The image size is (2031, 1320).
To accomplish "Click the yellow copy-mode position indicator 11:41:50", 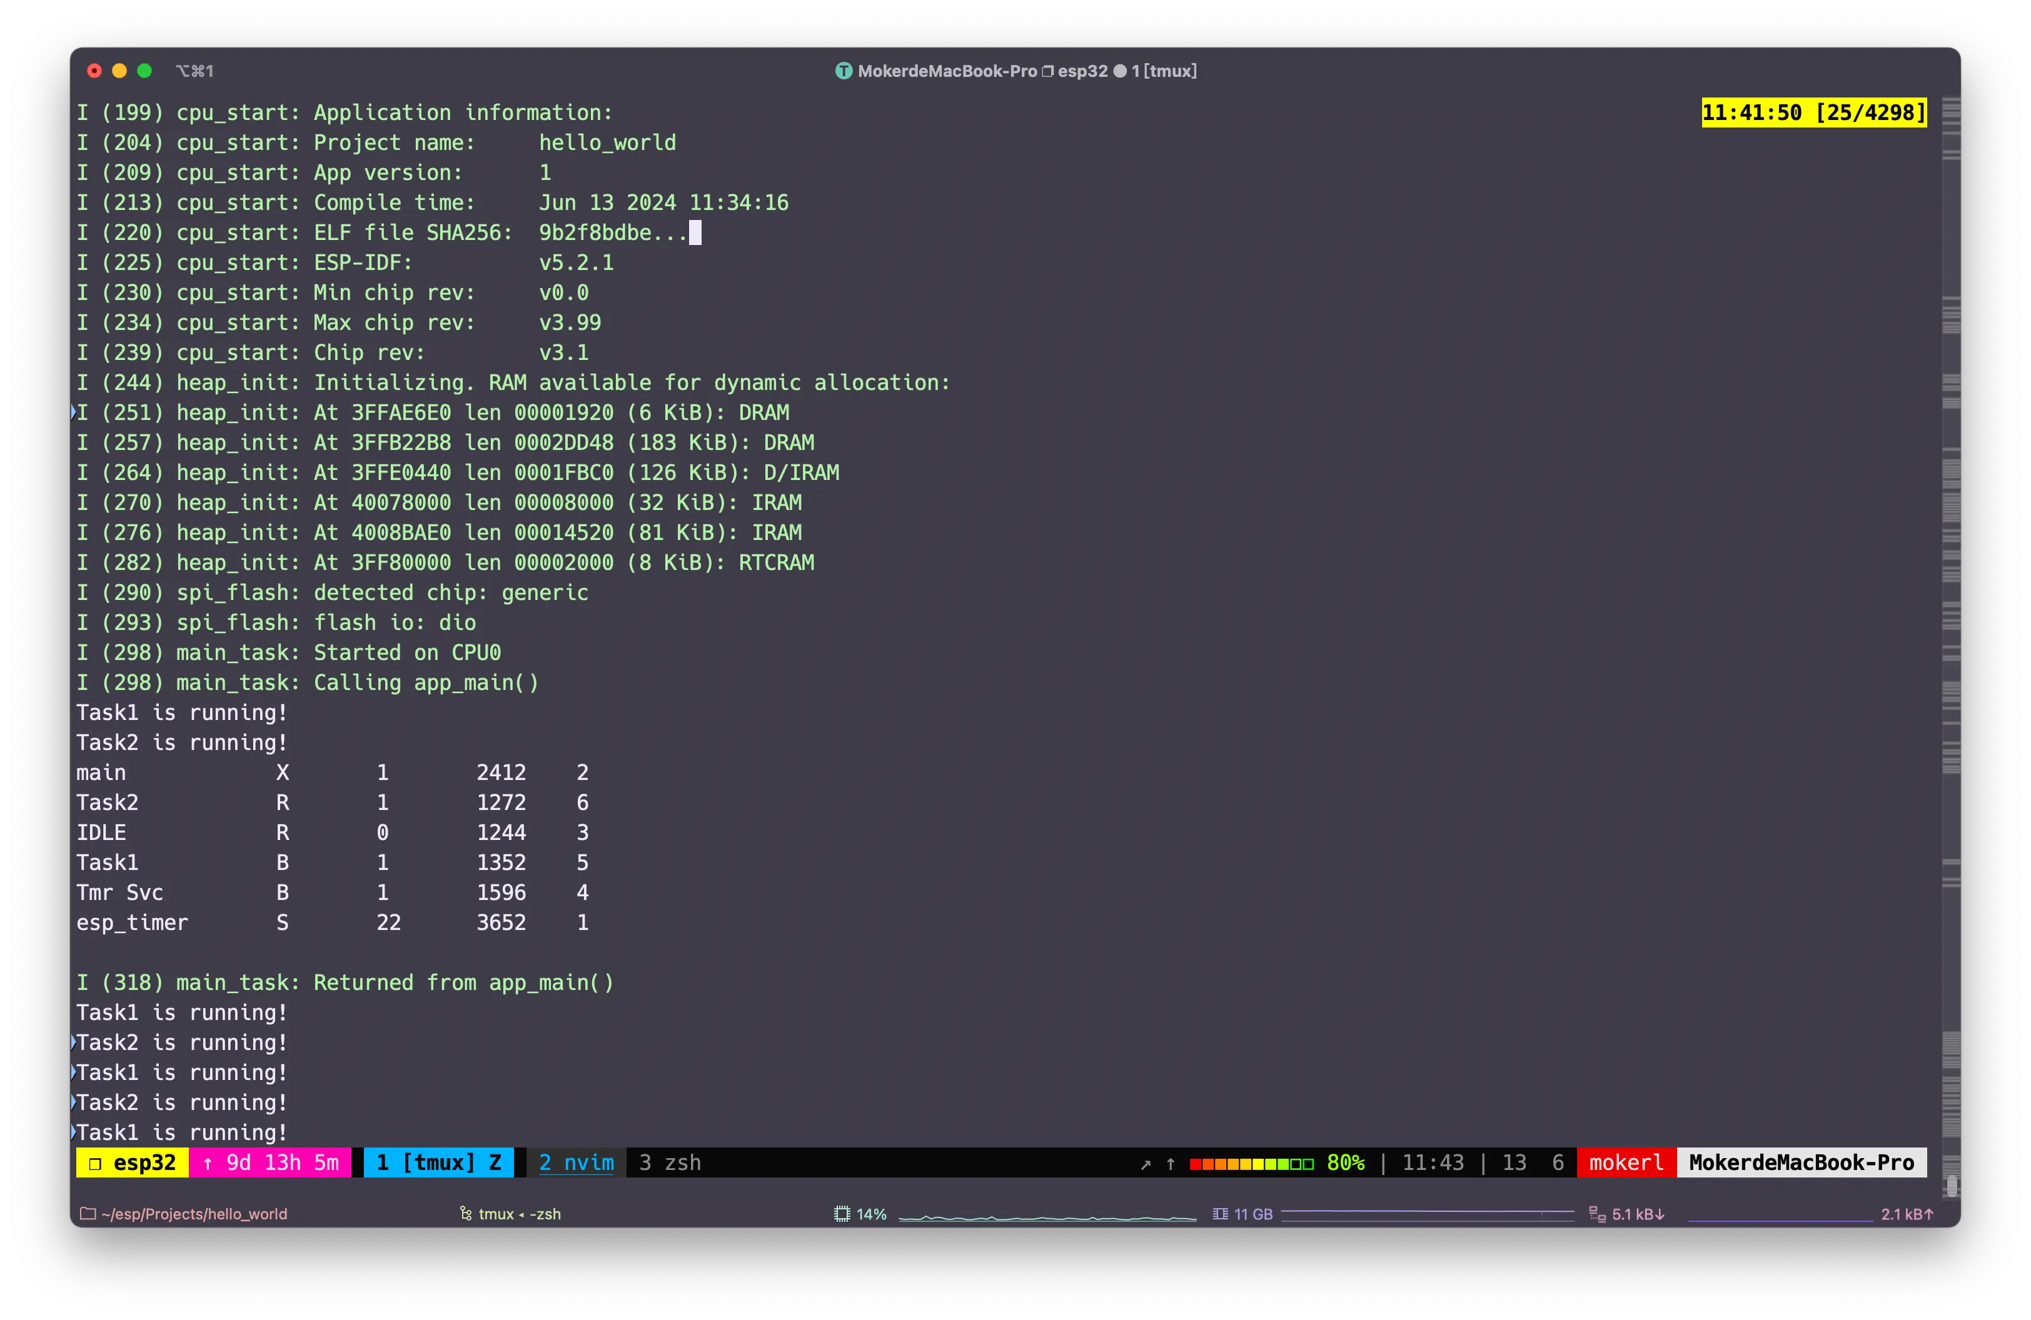I will tap(1813, 112).
